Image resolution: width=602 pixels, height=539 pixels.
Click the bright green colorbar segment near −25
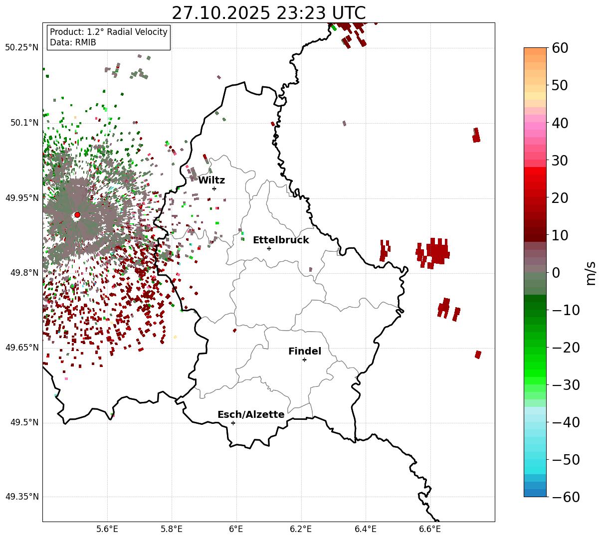coord(535,366)
